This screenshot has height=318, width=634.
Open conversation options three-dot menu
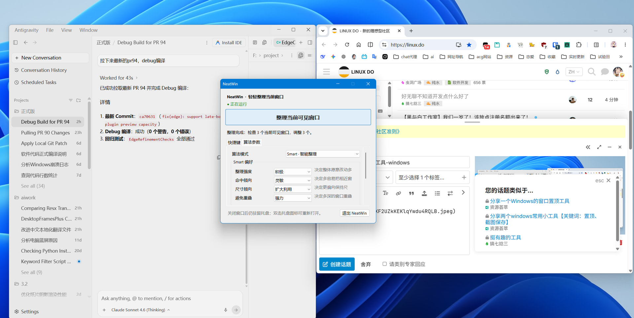[207, 43]
